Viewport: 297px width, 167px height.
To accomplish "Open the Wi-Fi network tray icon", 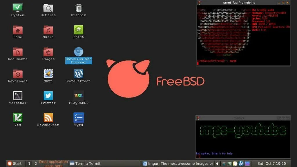I will point(224,164).
